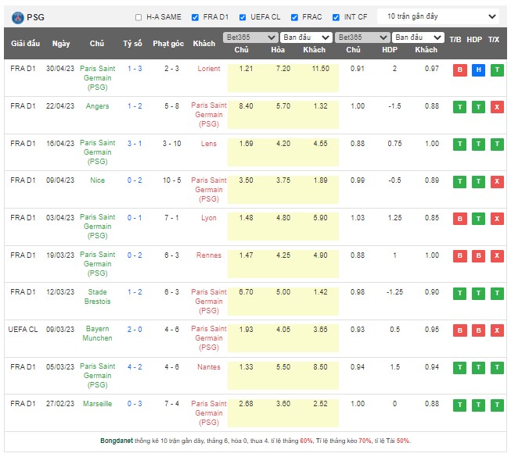The image size is (511, 457).
Task: Click the 'Tỷ số' column header
Action: [x=133, y=44]
